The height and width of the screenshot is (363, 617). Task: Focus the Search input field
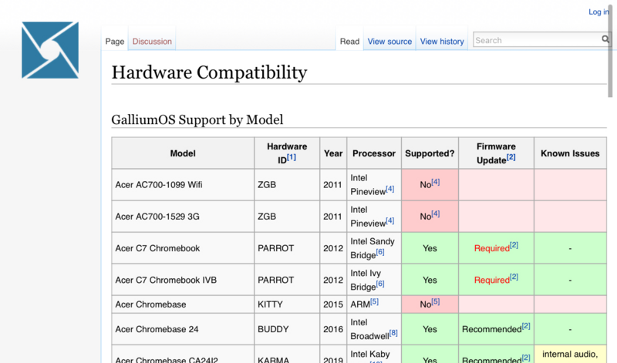click(x=538, y=40)
